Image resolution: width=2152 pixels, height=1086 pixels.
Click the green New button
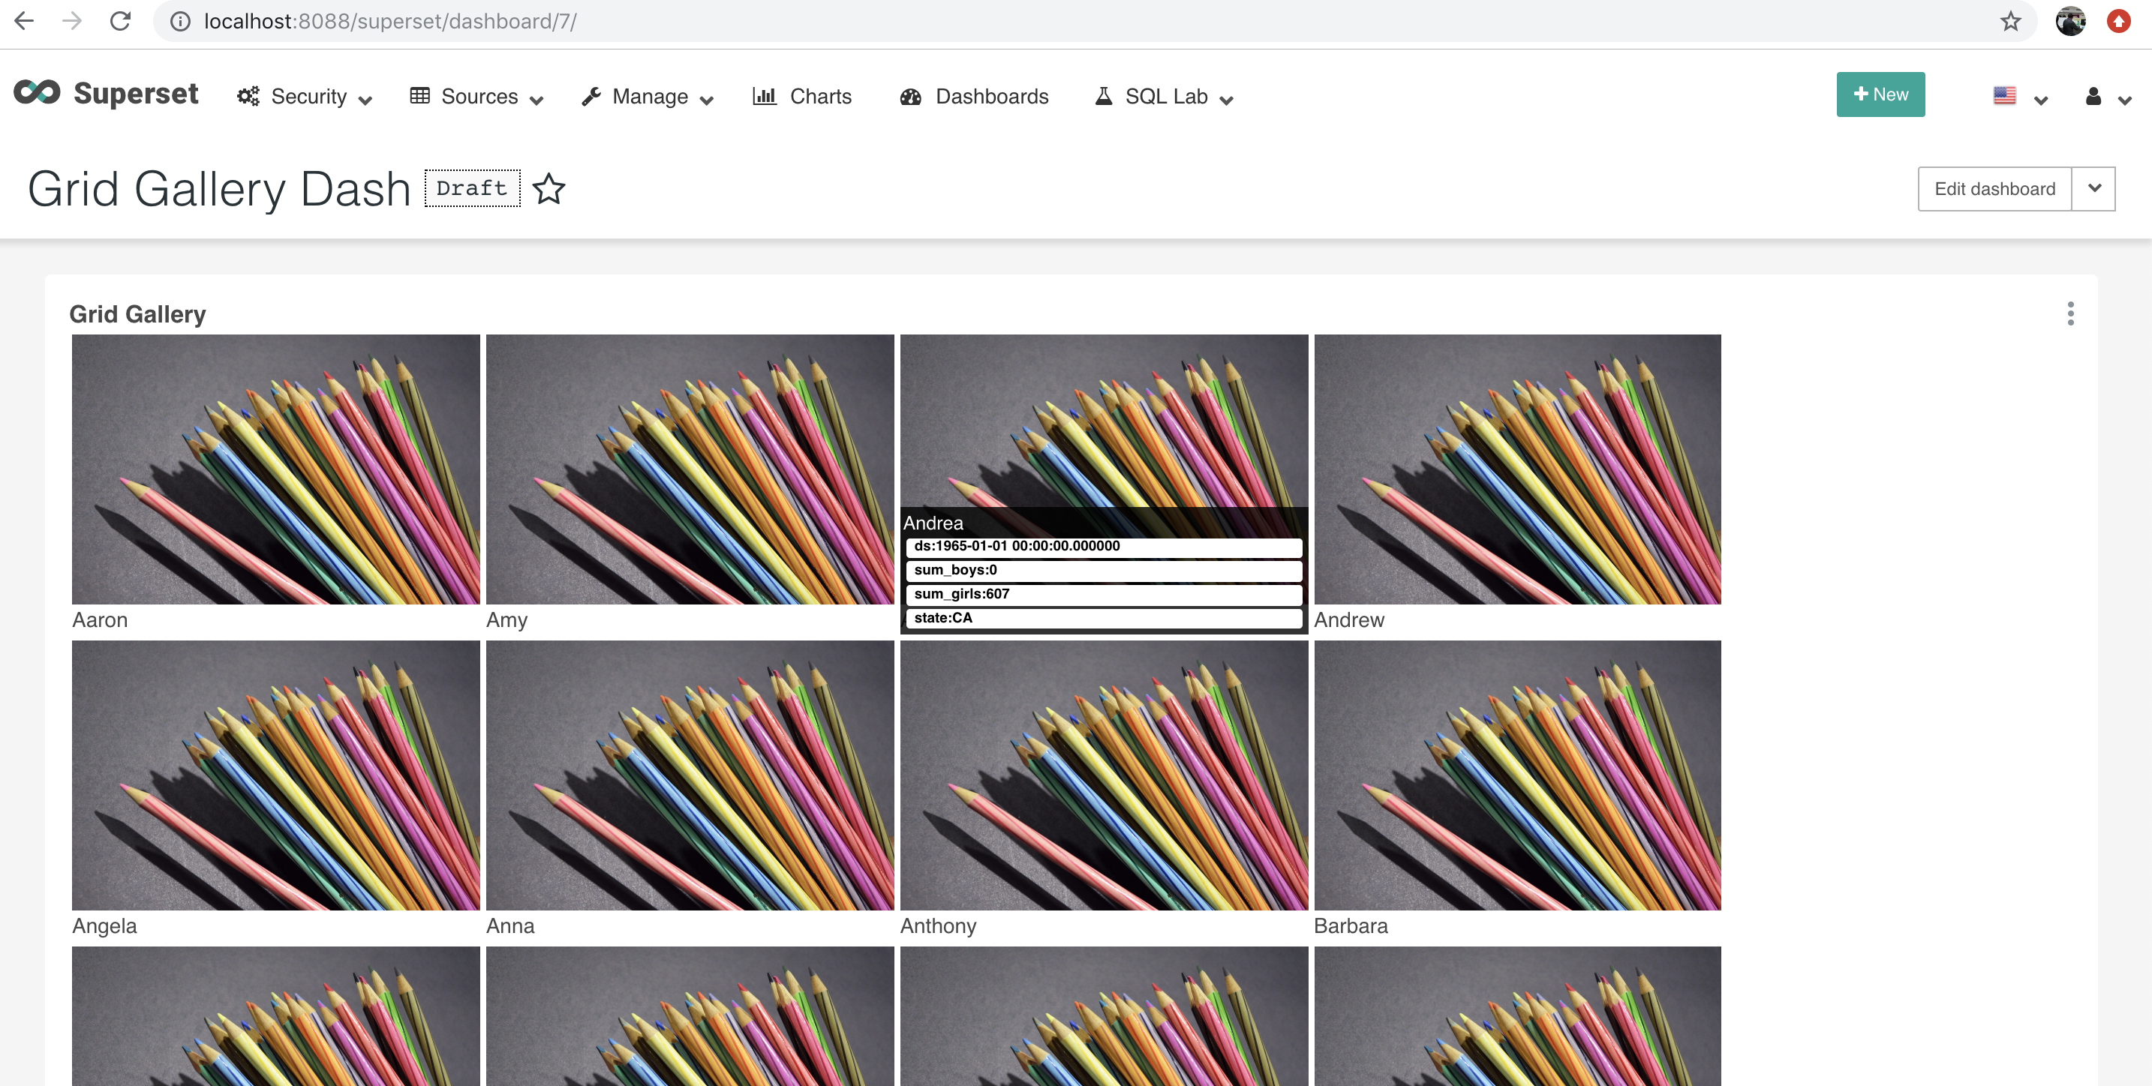click(x=1880, y=94)
